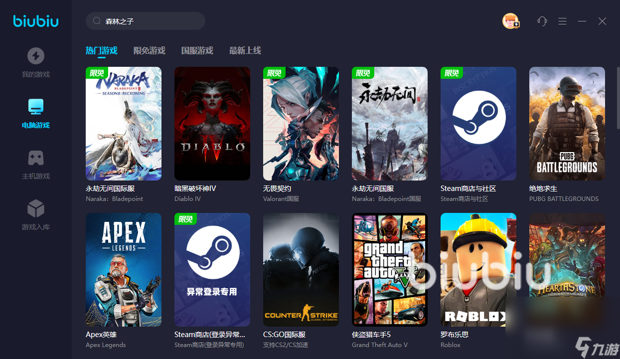Click the 永劫无间国际服 title text
Screen dimensions: 620x359
click(110, 188)
